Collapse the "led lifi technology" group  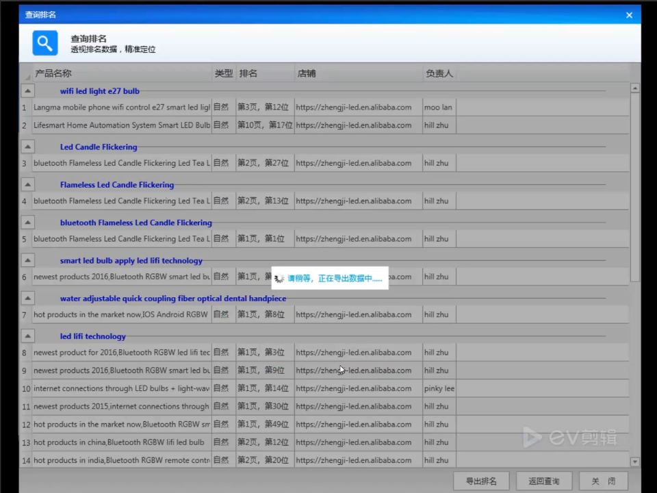pyautogui.click(x=27, y=336)
